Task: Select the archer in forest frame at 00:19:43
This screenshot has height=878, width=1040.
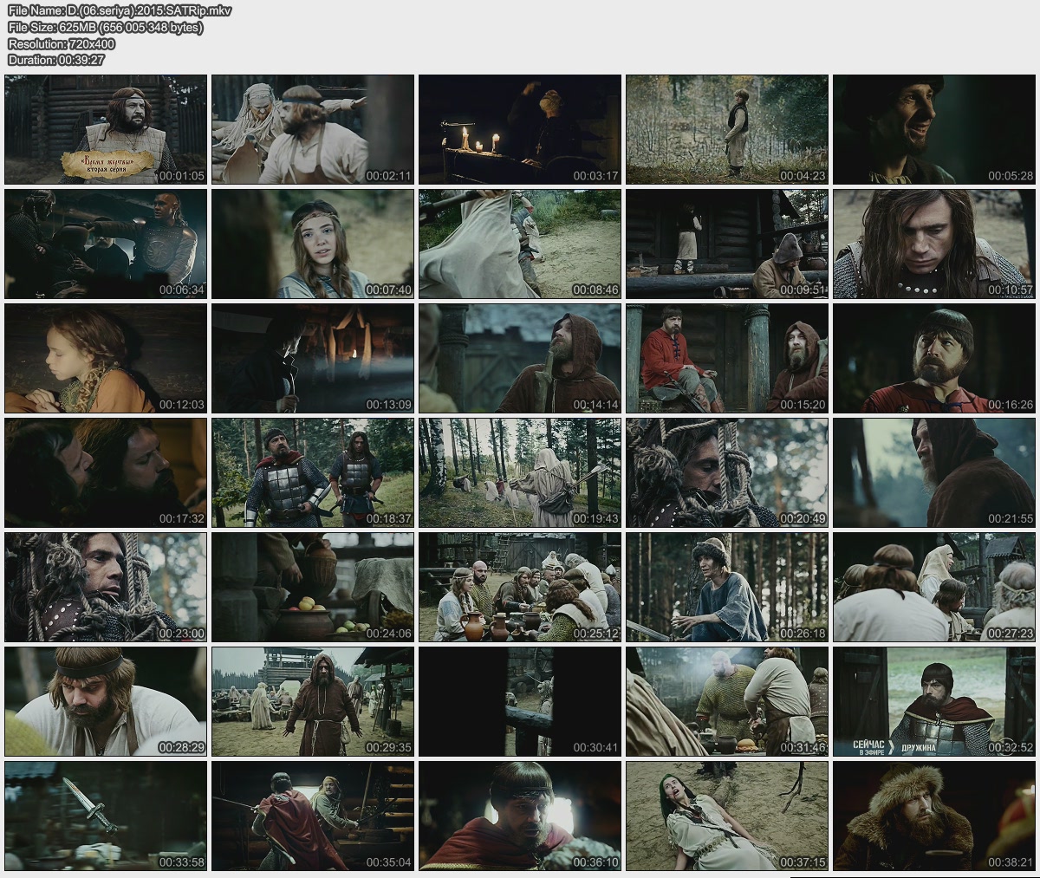Action: (x=520, y=472)
